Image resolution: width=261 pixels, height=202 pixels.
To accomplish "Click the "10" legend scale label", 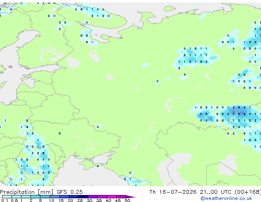I will [x=51, y=200].
